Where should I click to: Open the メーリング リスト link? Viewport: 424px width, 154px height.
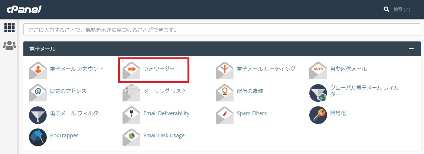click(x=165, y=91)
